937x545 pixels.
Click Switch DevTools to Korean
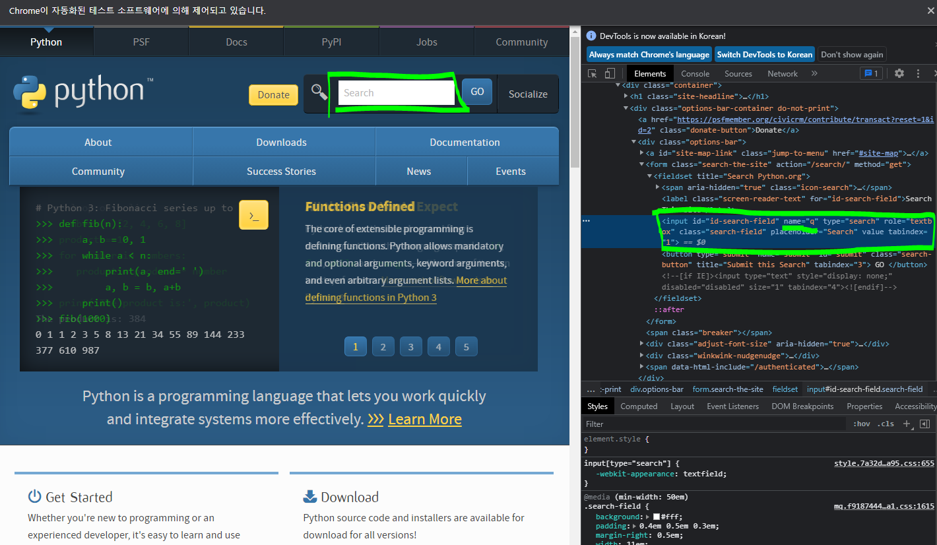765,55
